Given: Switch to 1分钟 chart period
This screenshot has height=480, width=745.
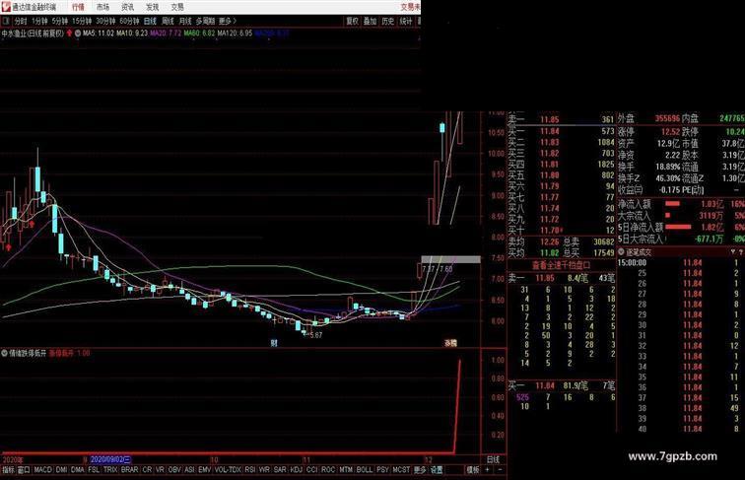Looking at the screenshot, I should point(39,22).
